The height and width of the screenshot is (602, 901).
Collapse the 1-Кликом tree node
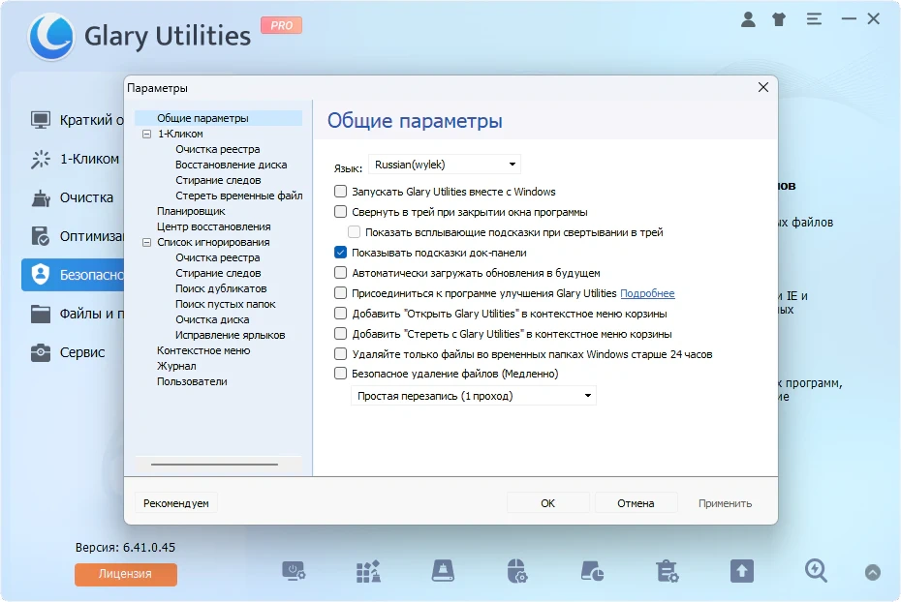click(146, 134)
